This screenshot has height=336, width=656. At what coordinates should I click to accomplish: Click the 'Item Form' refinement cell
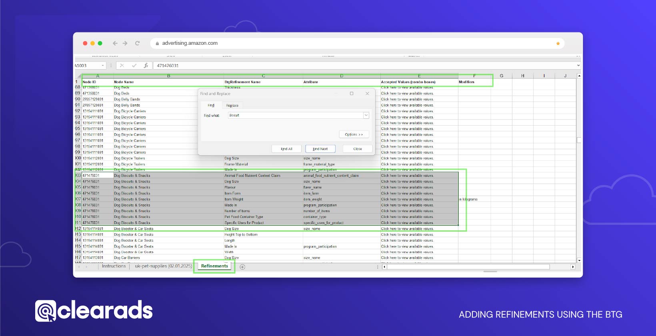tap(263, 193)
